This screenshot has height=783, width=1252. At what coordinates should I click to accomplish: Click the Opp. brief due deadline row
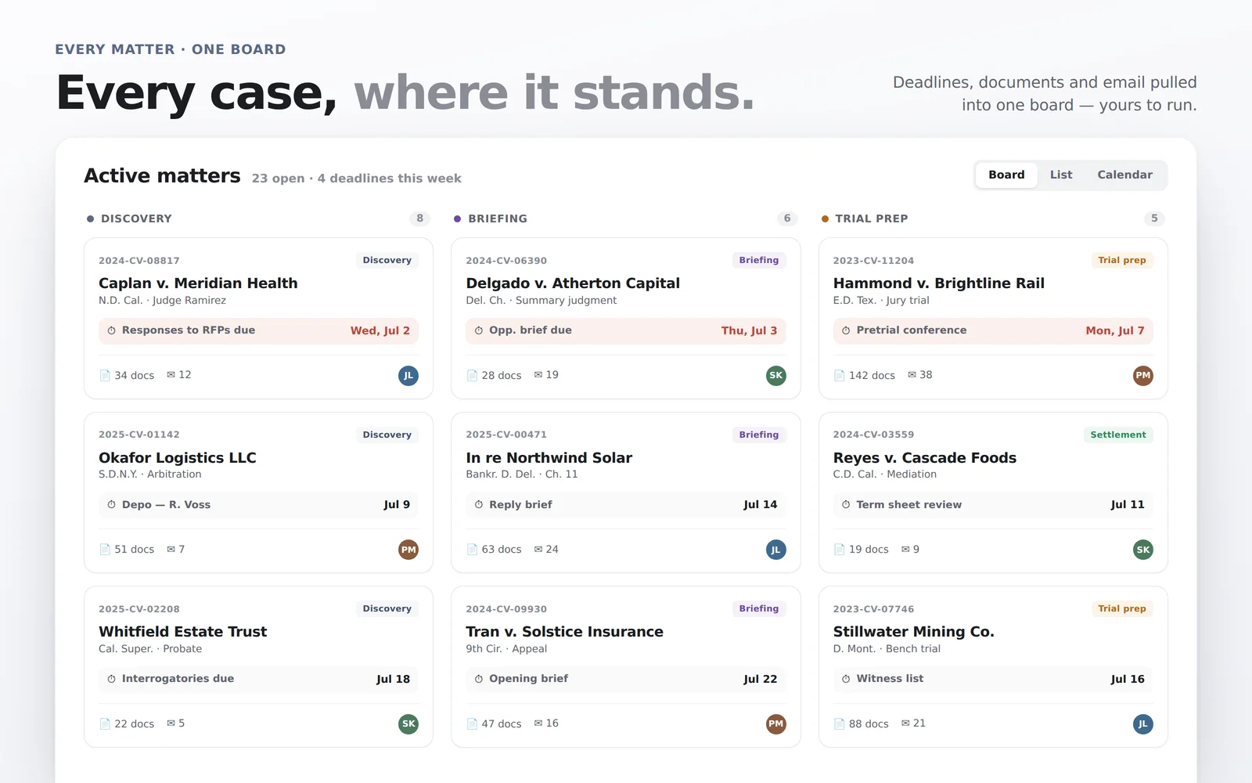click(626, 330)
